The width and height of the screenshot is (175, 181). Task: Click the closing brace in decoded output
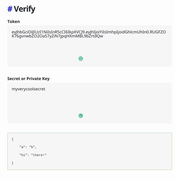(13, 163)
